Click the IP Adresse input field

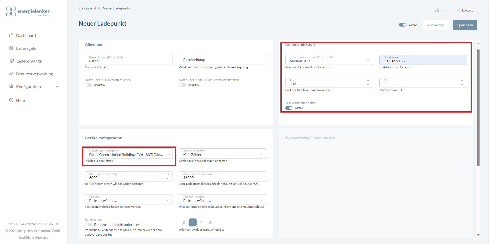423,60
